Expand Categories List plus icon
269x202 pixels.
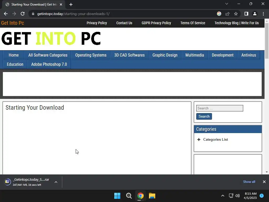point(199,139)
